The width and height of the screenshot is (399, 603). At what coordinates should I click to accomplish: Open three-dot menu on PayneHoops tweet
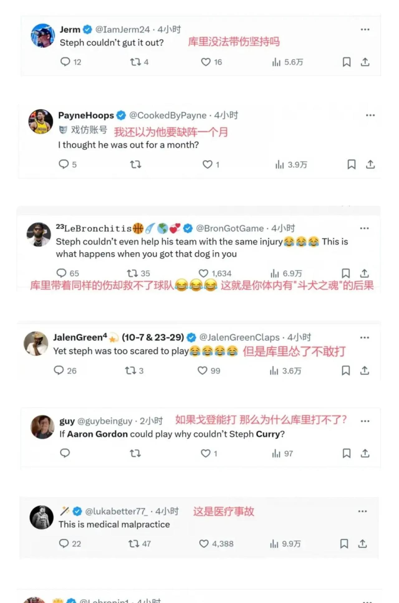(370, 115)
